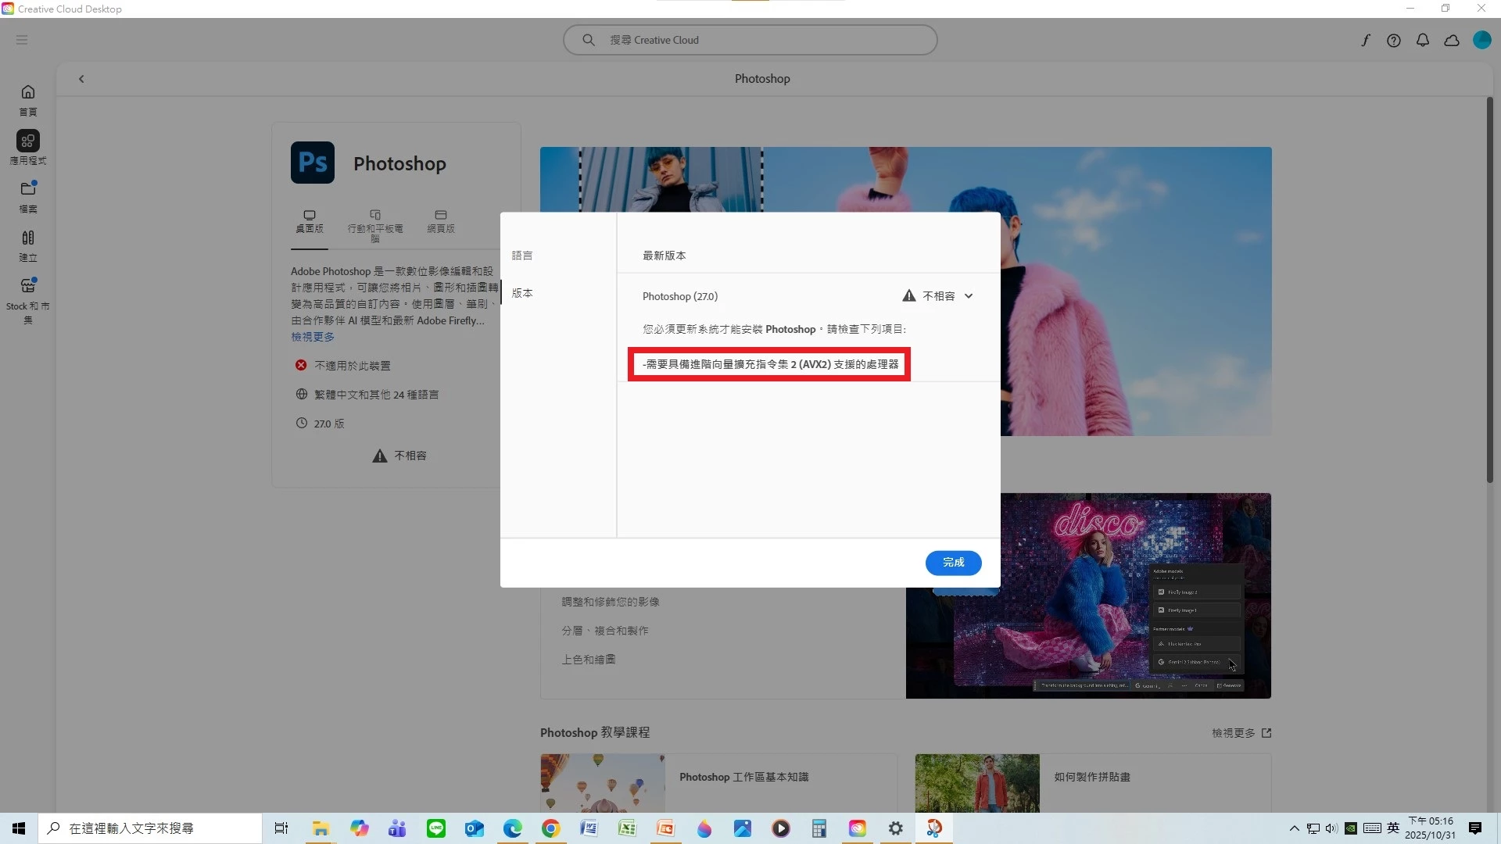
Task: Expand the 不相容 dropdown chevron for Photoshop 27.0
Action: coord(969,296)
